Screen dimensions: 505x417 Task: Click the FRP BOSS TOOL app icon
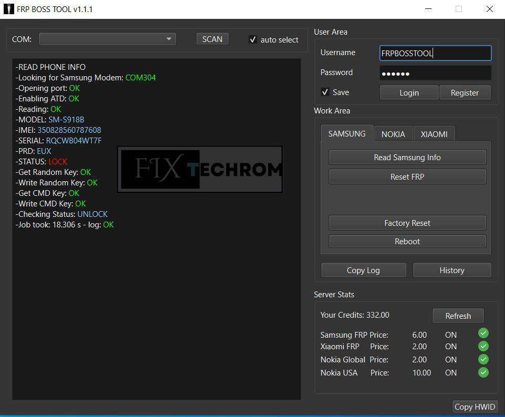click(x=9, y=9)
